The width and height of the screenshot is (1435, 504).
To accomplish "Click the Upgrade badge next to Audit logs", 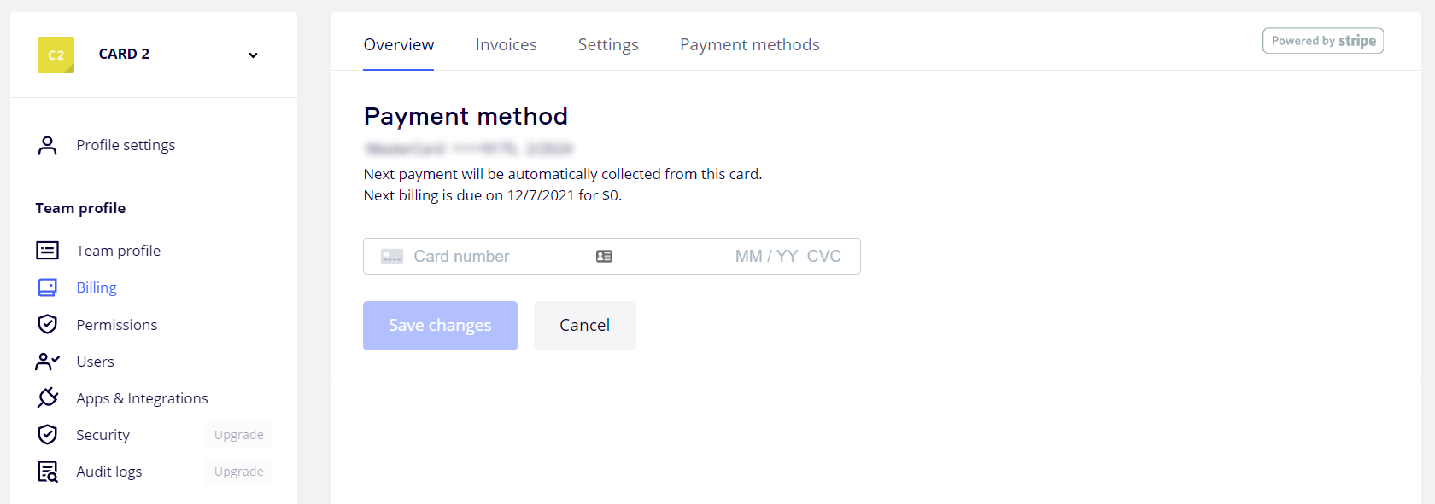I will [238, 472].
